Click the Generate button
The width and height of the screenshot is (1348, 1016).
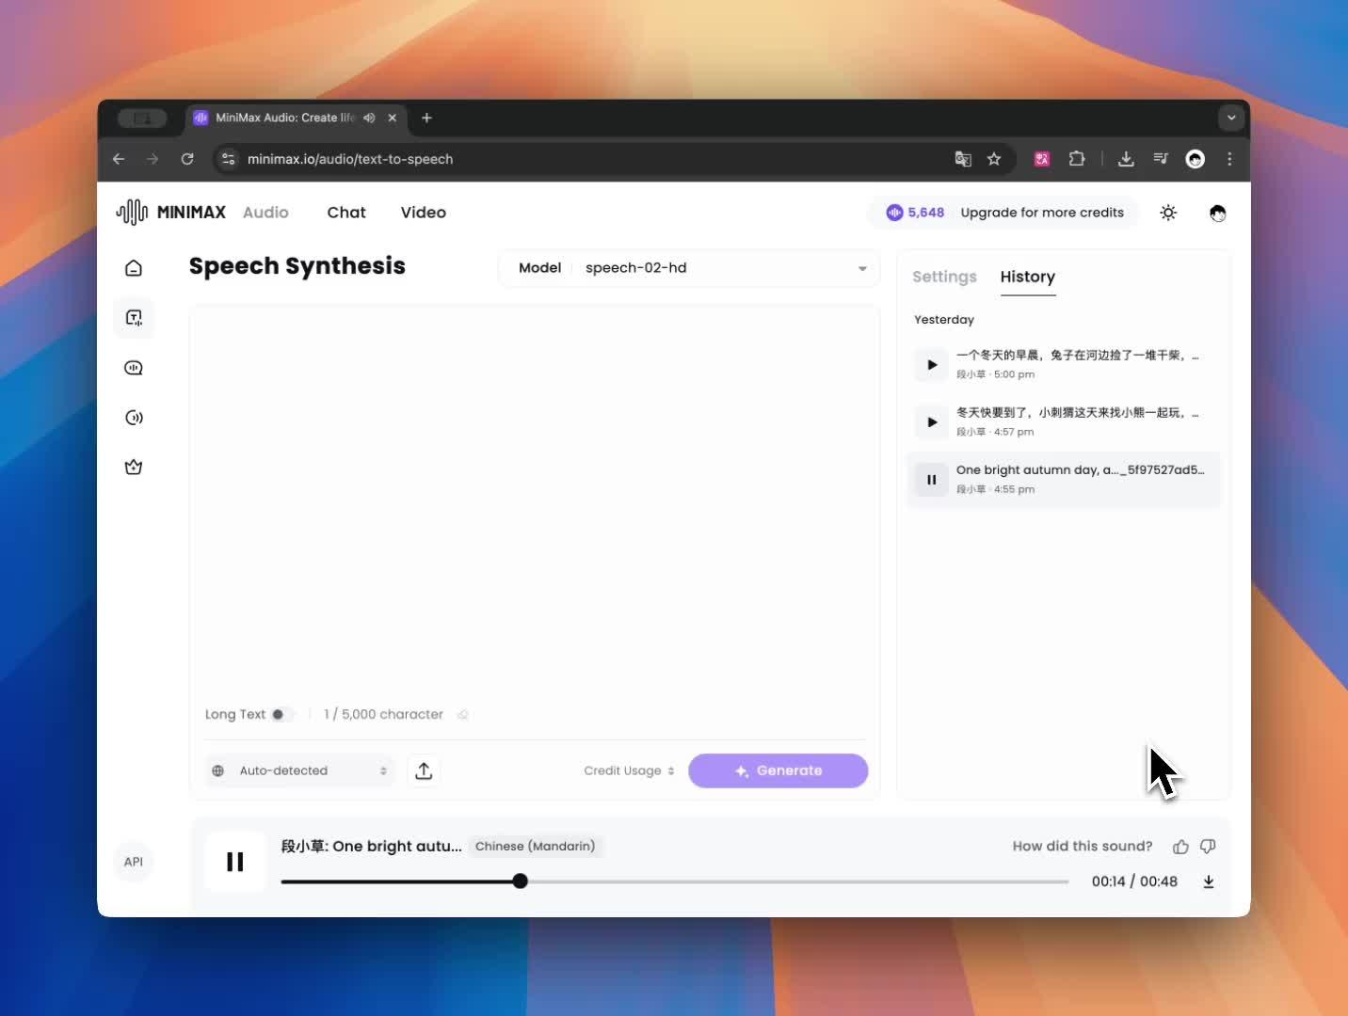coord(778,770)
